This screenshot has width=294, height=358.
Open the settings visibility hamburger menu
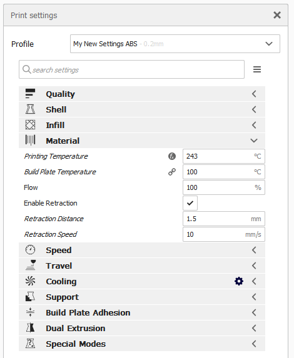click(257, 69)
